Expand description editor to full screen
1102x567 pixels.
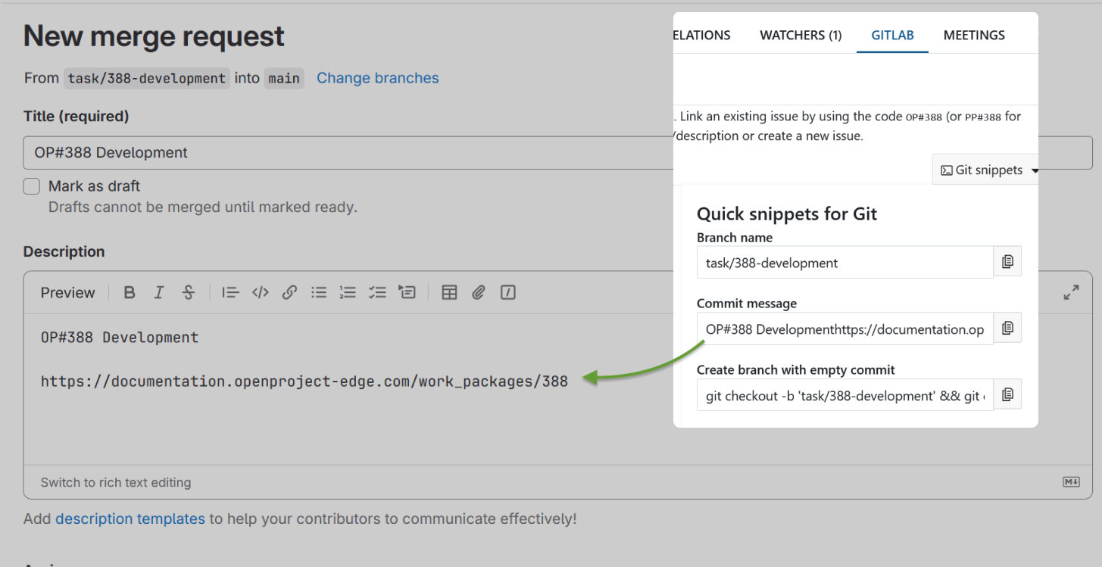click(1071, 293)
